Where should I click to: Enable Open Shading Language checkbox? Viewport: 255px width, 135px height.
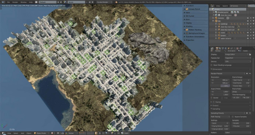point(211,65)
